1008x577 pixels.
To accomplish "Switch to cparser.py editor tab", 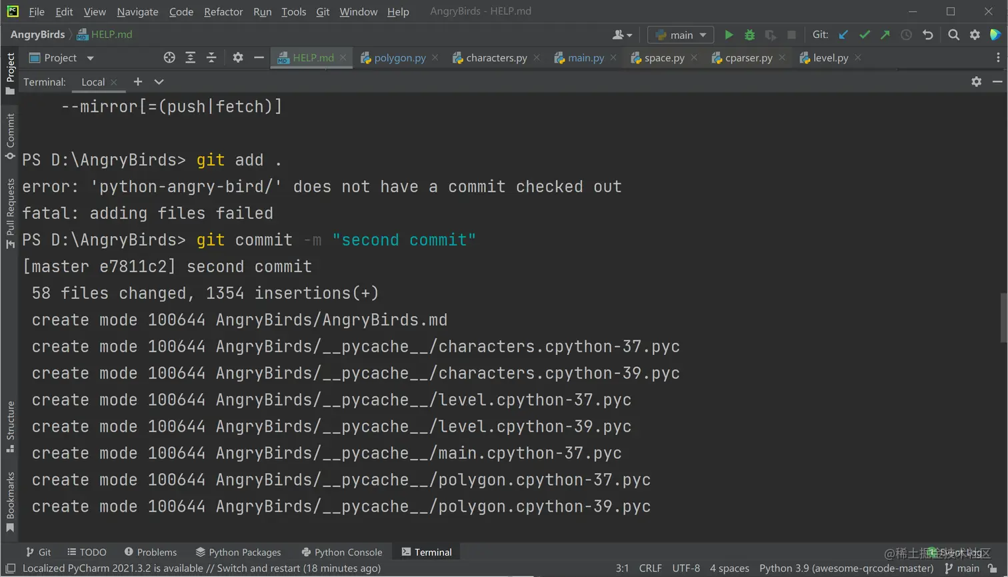I will (749, 58).
